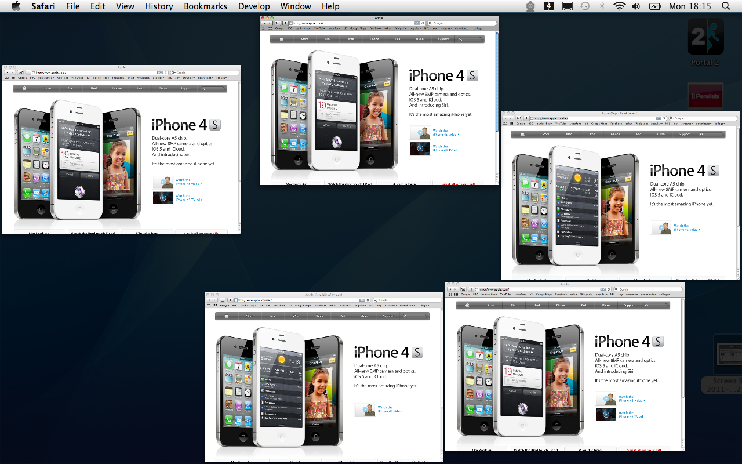Click Back arrow in right-edge Republic of Ireland window

tap(505, 118)
